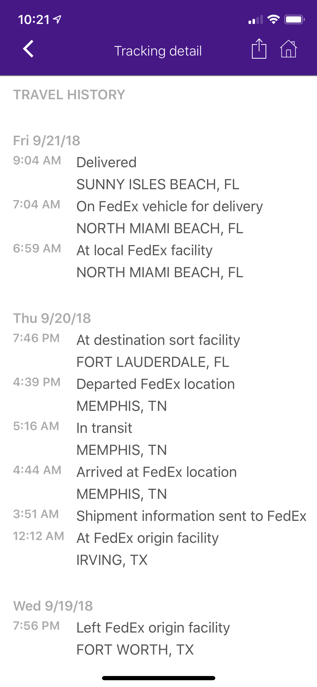The width and height of the screenshot is (317, 687).
Task: Select On FedEx vehicle for delivery entry
Action: pos(158,217)
